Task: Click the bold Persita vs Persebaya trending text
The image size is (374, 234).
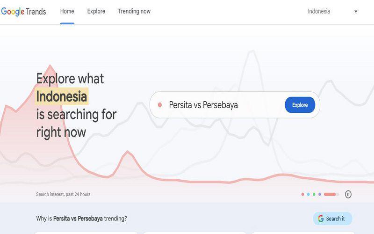Action: (78, 219)
